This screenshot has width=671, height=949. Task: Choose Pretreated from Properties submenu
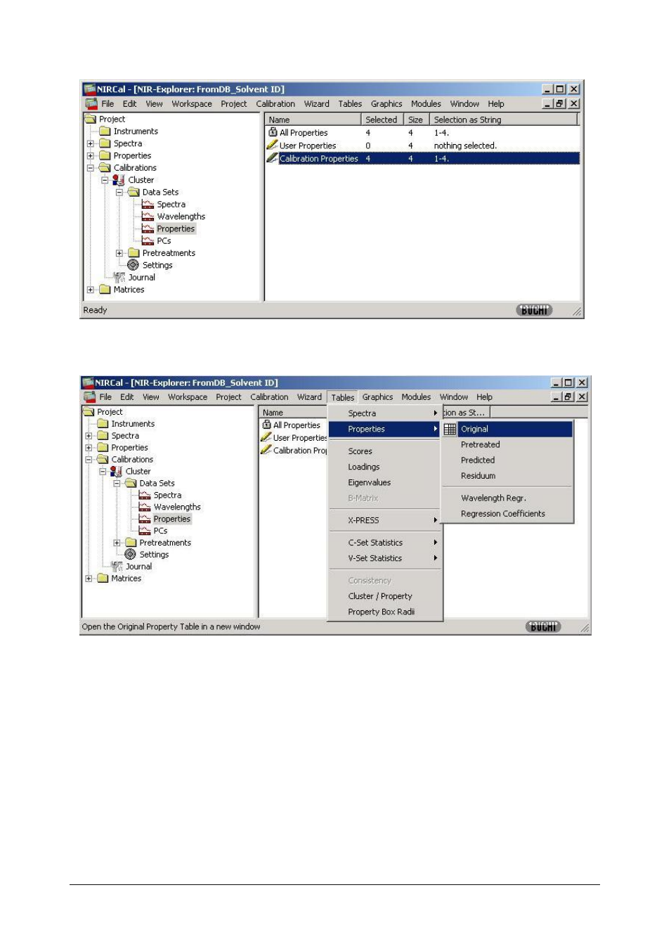coord(481,445)
